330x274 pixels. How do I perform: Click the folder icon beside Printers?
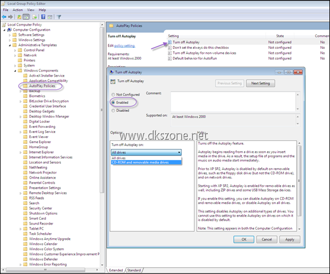point(20,60)
